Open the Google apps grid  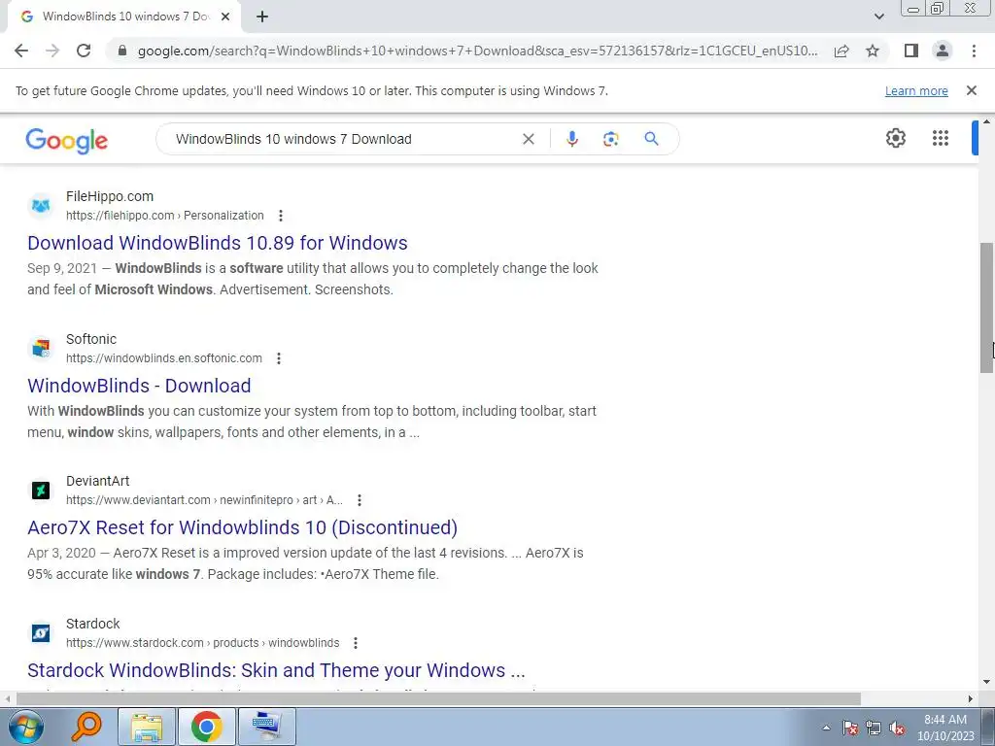941,138
